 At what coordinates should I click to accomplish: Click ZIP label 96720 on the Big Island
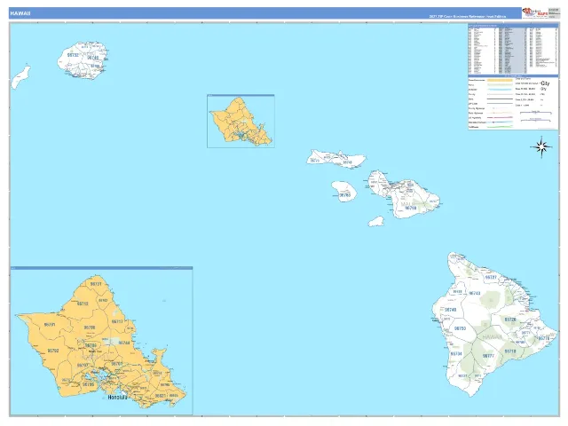click(x=510, y=319)
